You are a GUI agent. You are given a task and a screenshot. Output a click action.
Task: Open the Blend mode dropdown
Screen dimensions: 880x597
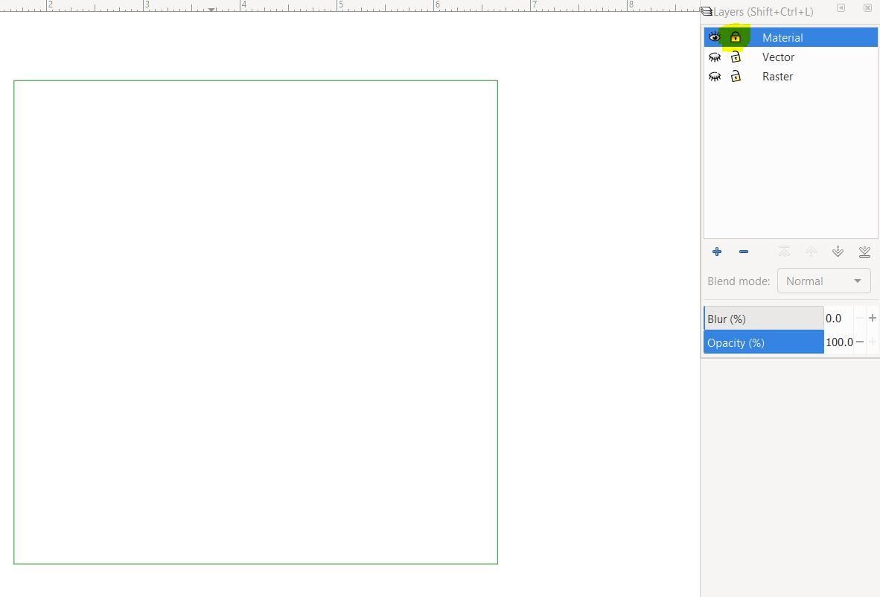pyautogui.click(x=823, y=281)
